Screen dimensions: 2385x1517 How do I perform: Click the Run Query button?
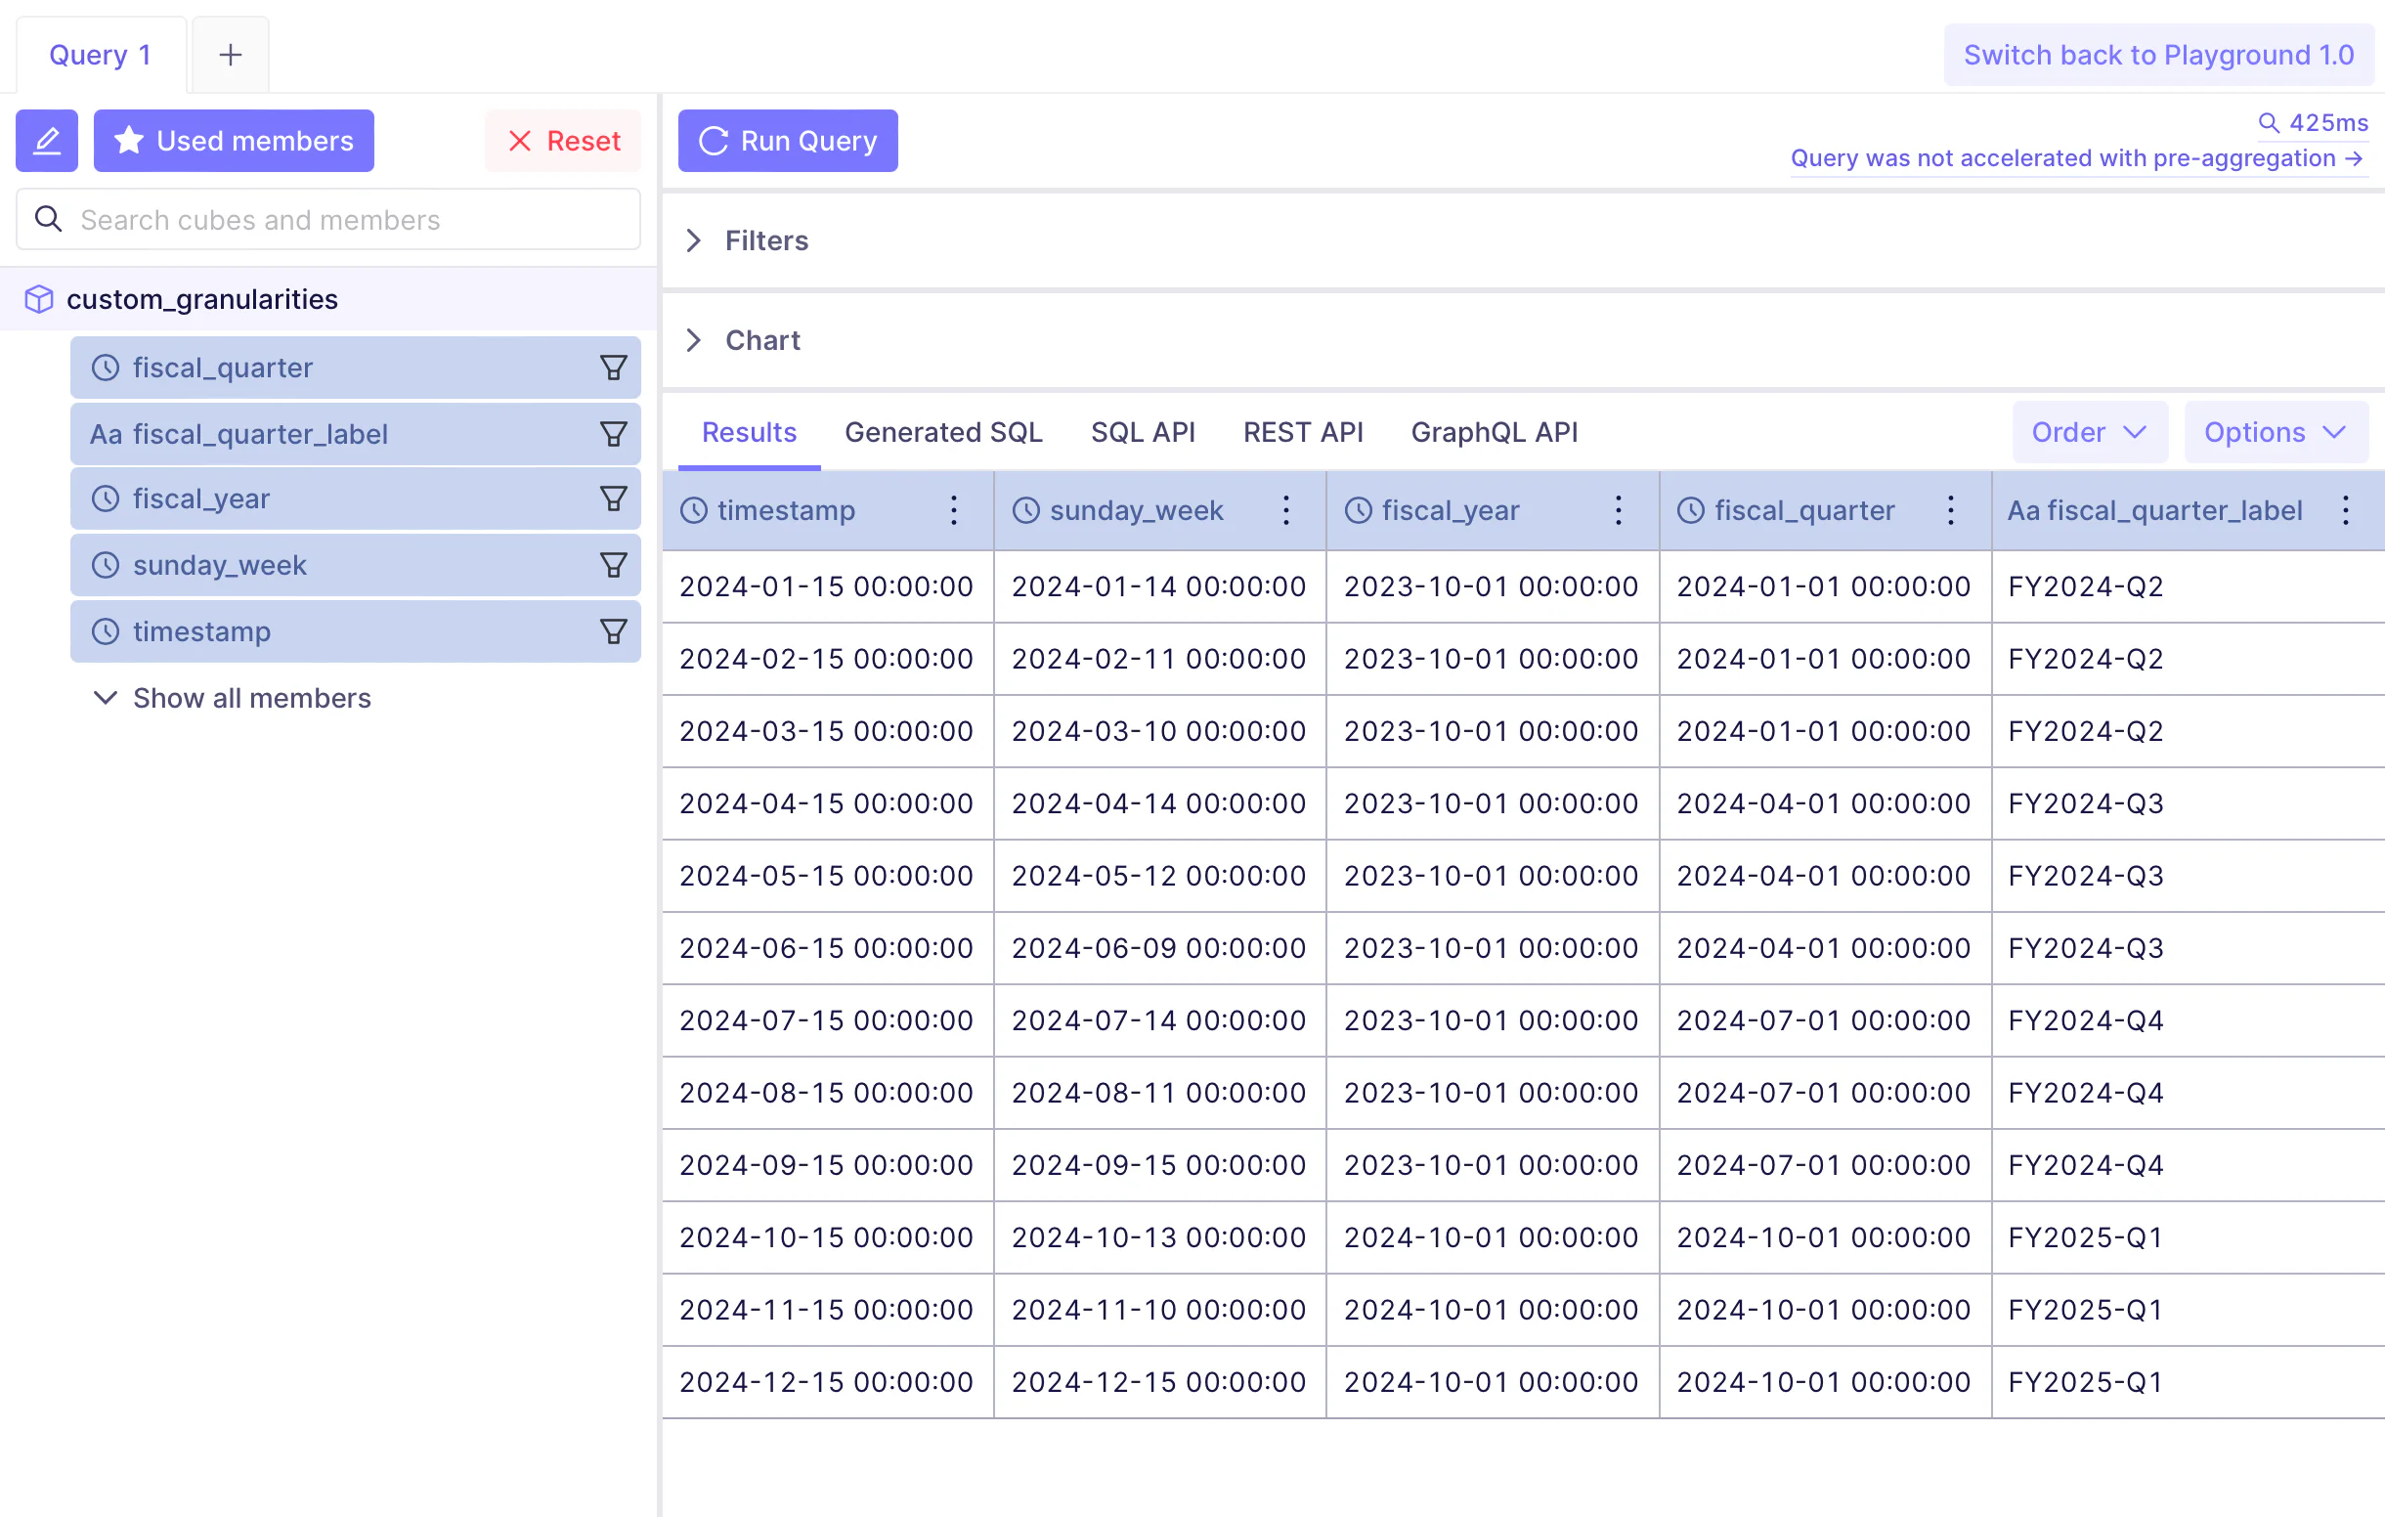pos(788,141)
